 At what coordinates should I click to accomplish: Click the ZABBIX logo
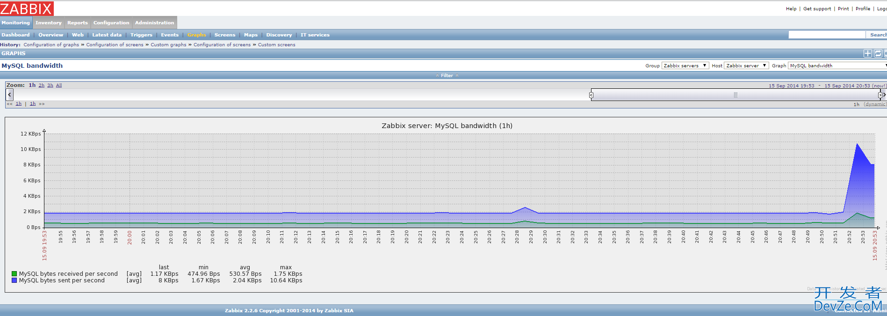27,8
